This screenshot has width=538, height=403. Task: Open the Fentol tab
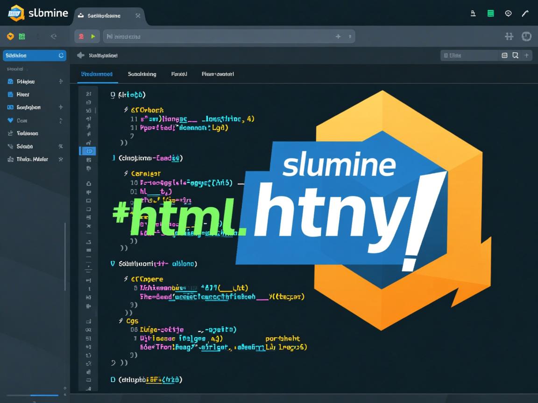tap(179, 74)
